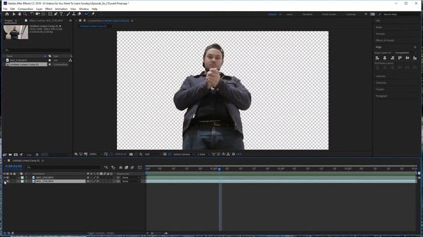Open the Active Camera view dropdown
Image resolution: width=423 pixels, height=237 pixels.
click(184, 154)
